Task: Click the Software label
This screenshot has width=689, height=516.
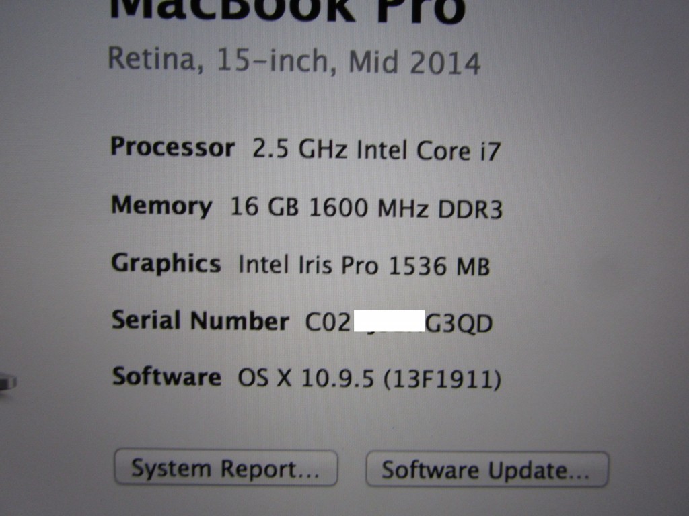Action: point(167,376)
